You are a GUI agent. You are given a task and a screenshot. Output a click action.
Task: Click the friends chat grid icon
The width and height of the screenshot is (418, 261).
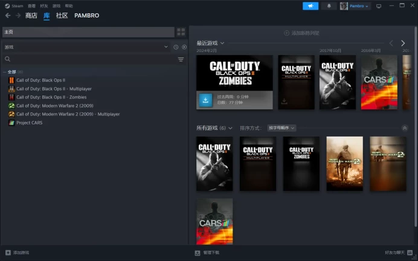[x=410, y=253]
